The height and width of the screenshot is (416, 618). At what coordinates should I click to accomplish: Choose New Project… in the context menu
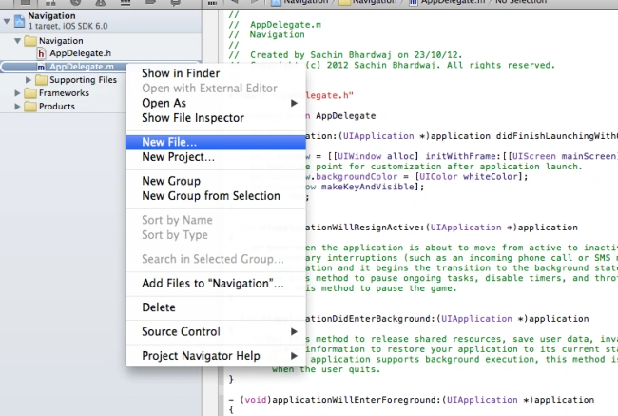tap(216, 157)
